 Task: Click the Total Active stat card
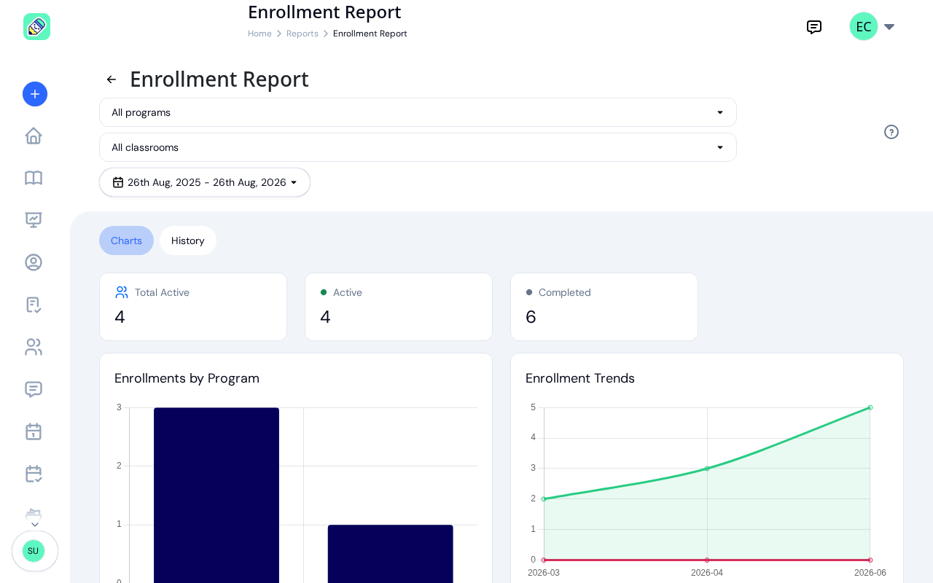click(x=193, y=307)
